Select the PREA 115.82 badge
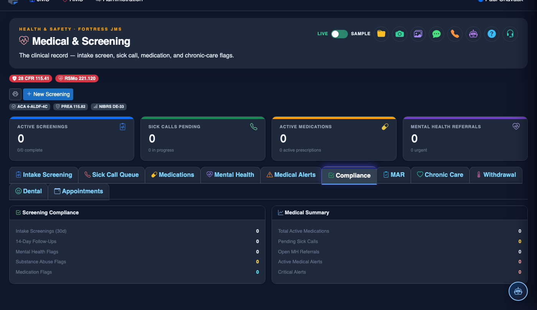Screen dimensions: 537x310 (x=71, y=107)
